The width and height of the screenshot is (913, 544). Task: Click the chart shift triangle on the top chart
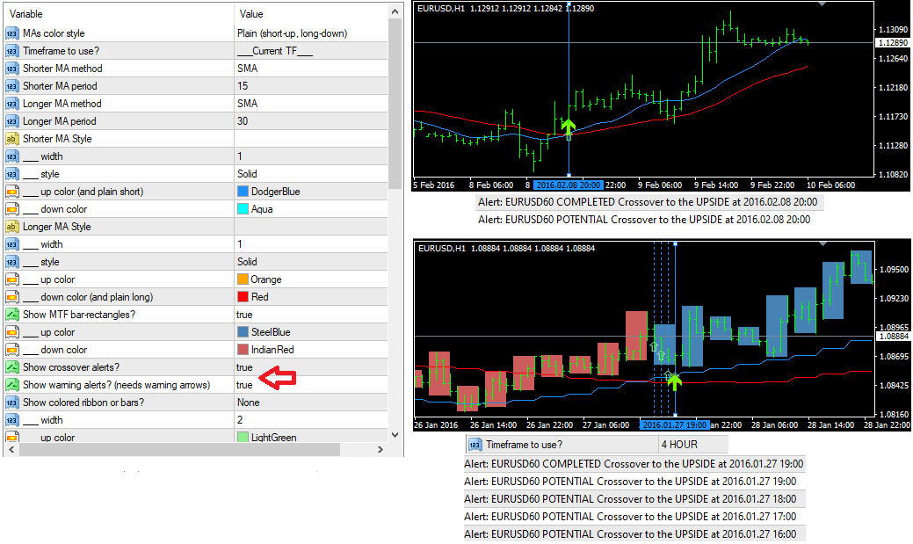[822, 4]
